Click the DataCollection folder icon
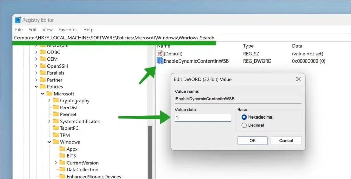 (62, 170)
